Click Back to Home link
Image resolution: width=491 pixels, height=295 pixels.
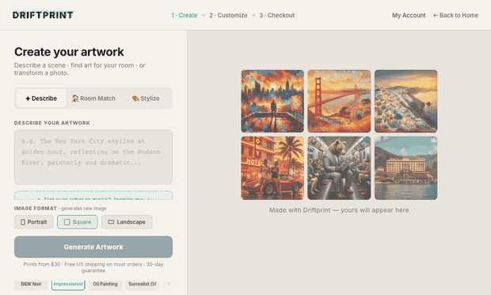coord(455,15)
